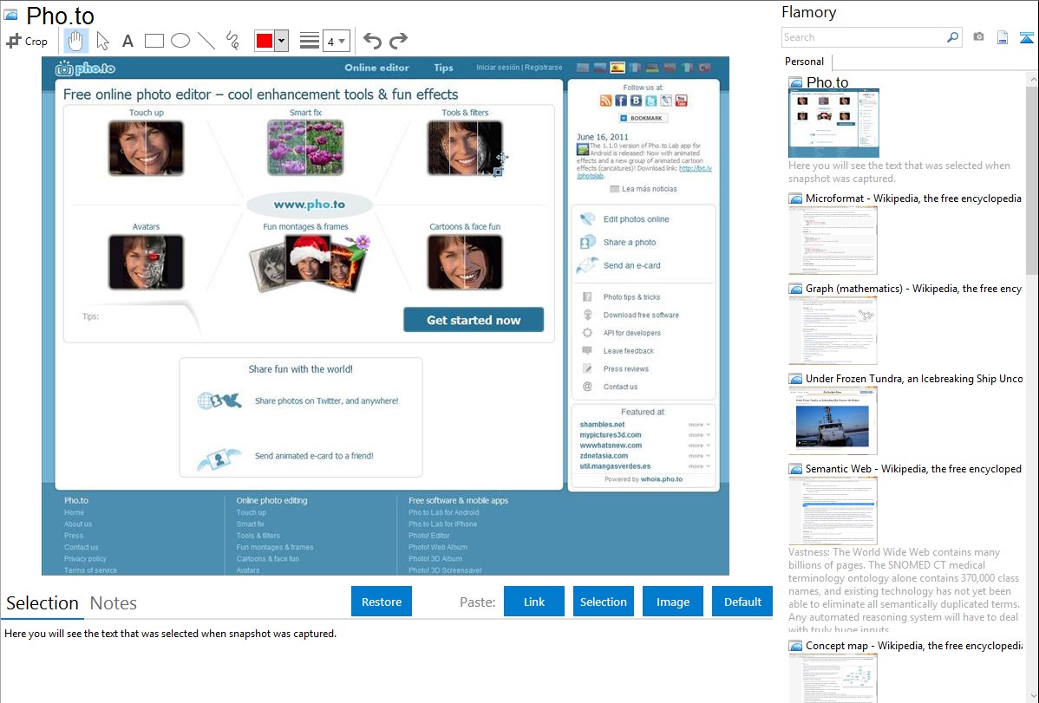Click the Restore button

(x=382, y=602)
